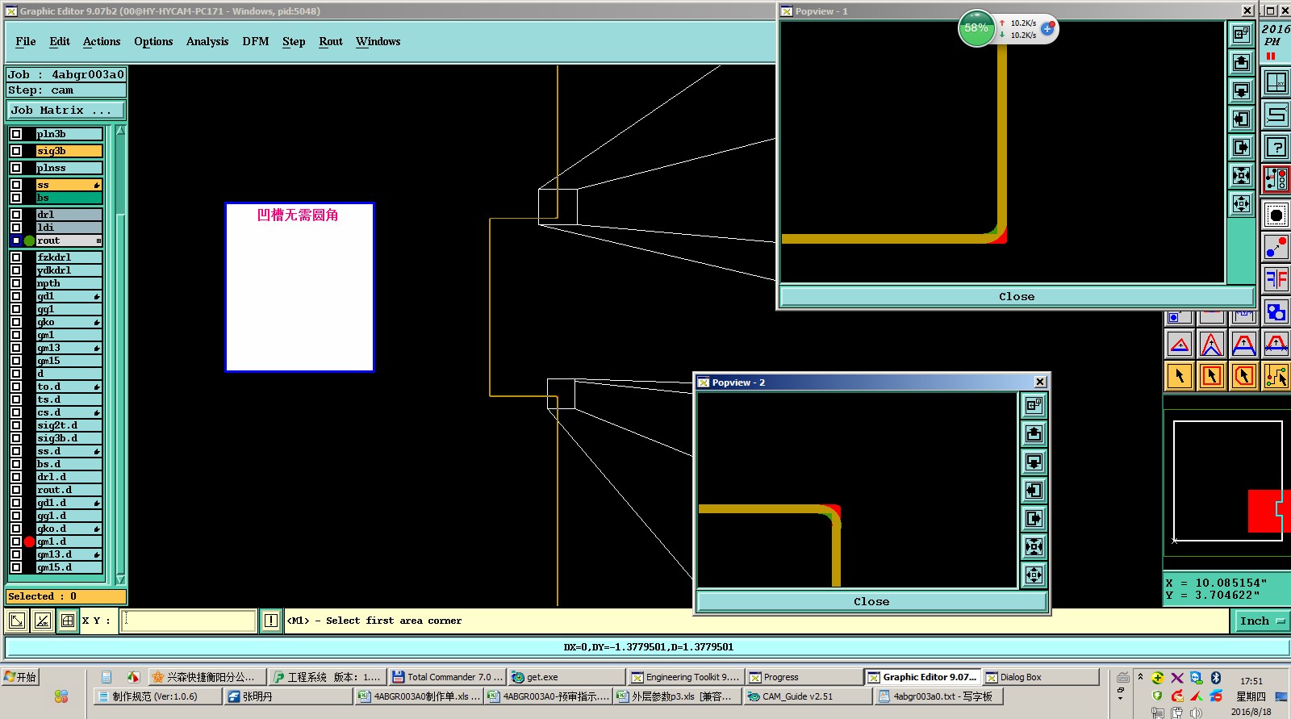
Task: Toggle checkbox for layer plnss
Action: coord(16,168)
